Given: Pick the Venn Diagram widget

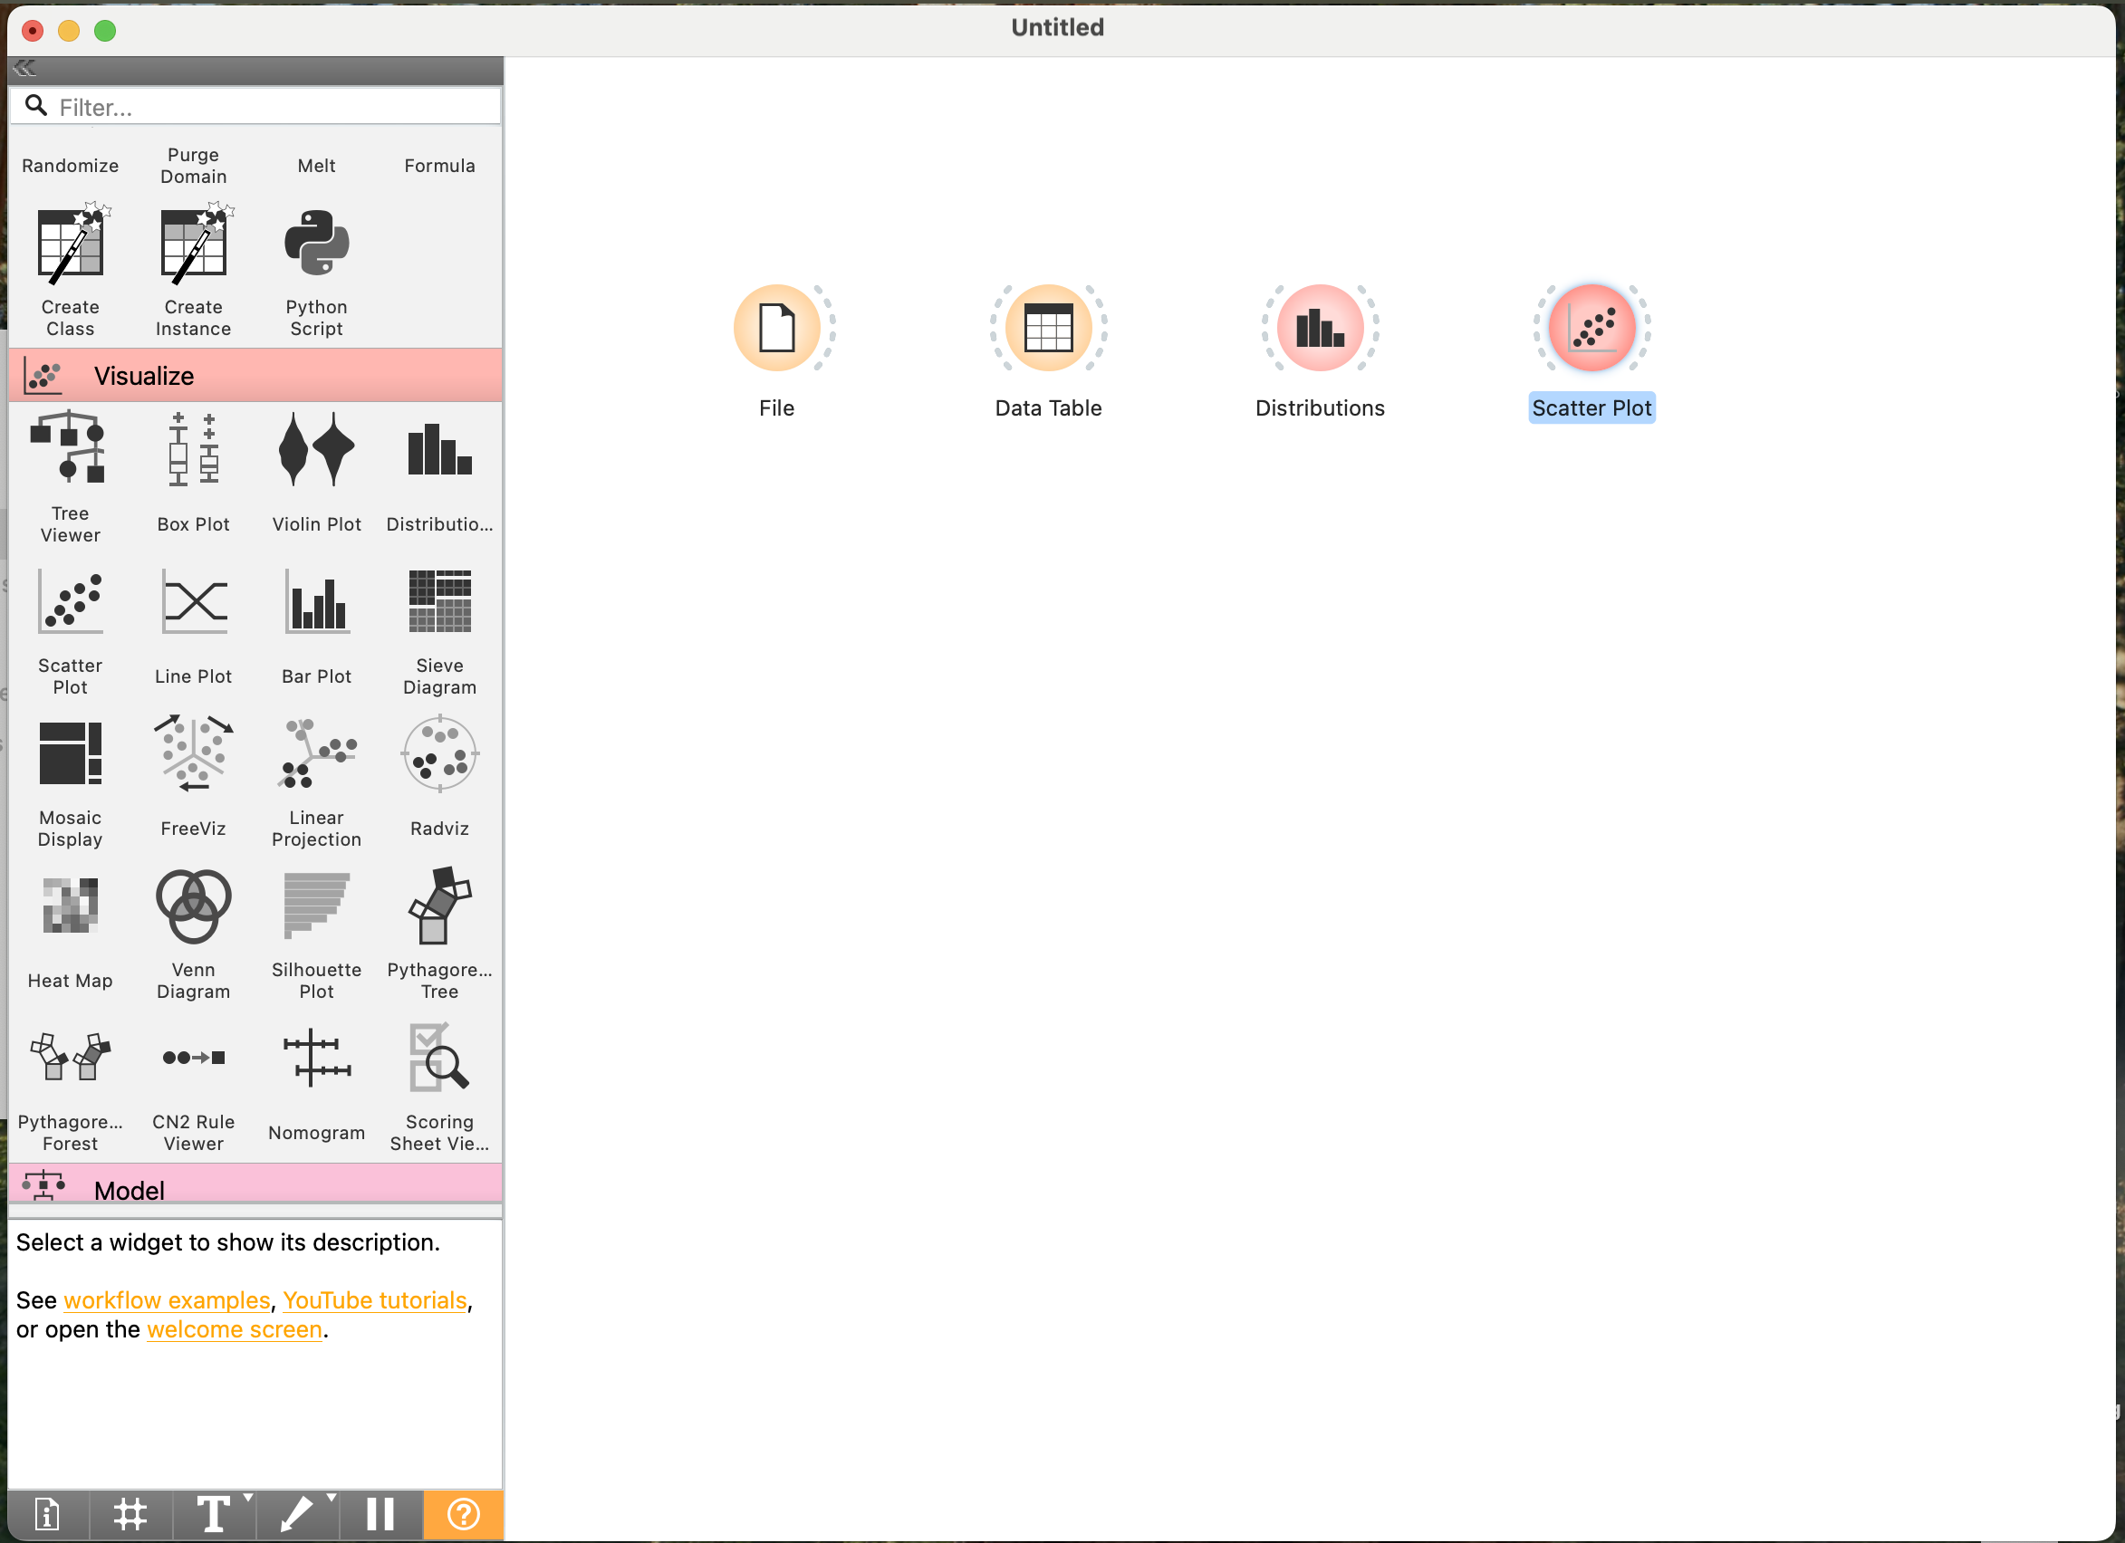Looking at the screenshot, I should (193, 906).
